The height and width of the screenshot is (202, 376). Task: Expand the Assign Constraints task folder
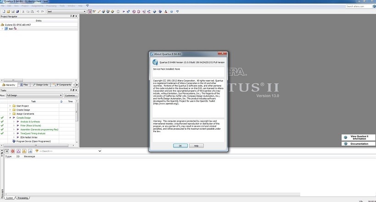(10, 114)
